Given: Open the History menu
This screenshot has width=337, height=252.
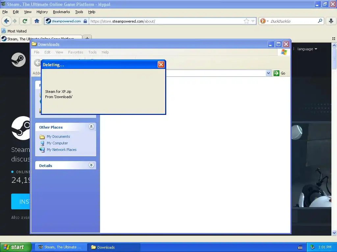Looking at the screenshot, I should [42, 12].
